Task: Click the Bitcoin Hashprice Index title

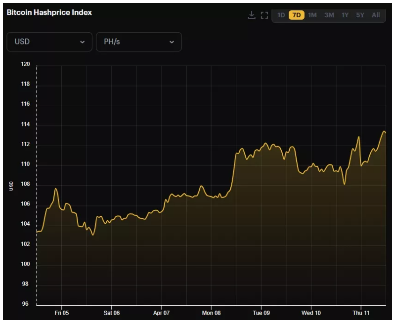Action: pyautogui.click(x=49, y=12)
